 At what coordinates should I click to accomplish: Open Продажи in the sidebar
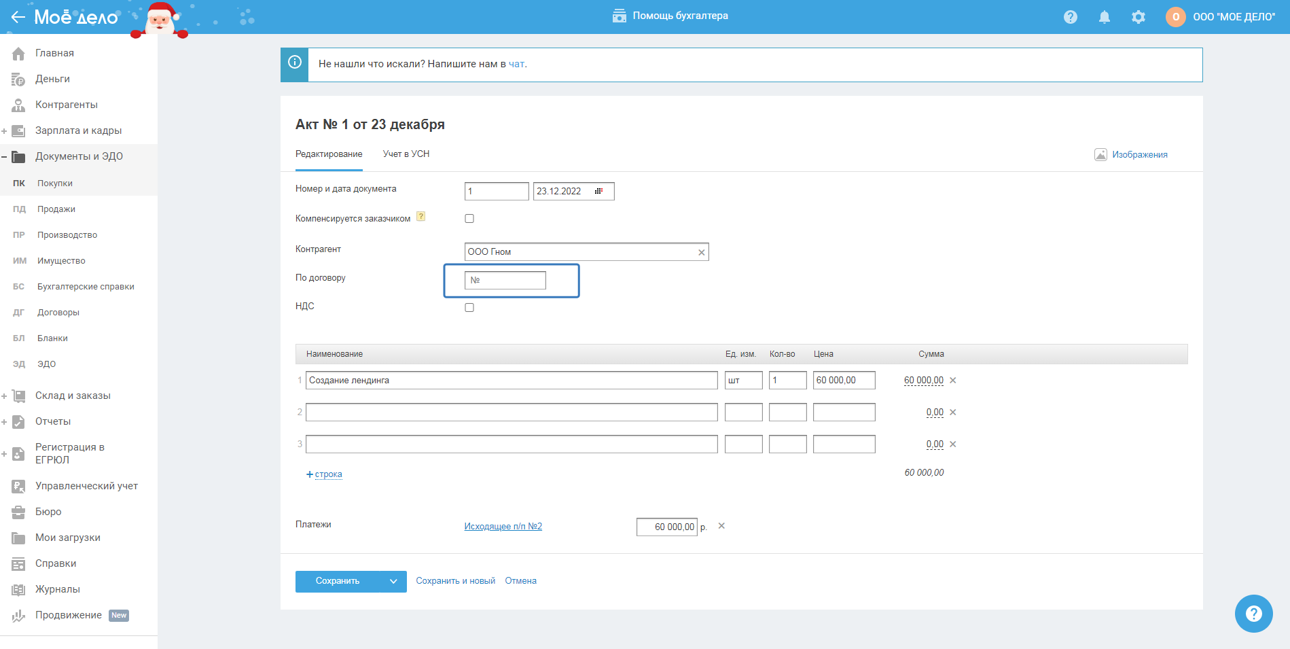pyautogui.click(x=56, y=209)
